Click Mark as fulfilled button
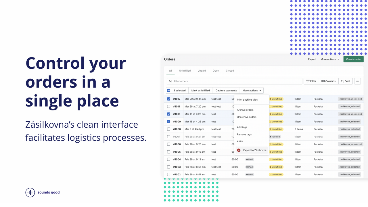The height and width of the screenshot is (207, 368). click(201, 90)
